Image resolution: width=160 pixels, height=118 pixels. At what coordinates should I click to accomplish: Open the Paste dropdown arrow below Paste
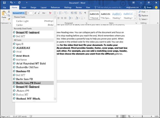(4, 20)
